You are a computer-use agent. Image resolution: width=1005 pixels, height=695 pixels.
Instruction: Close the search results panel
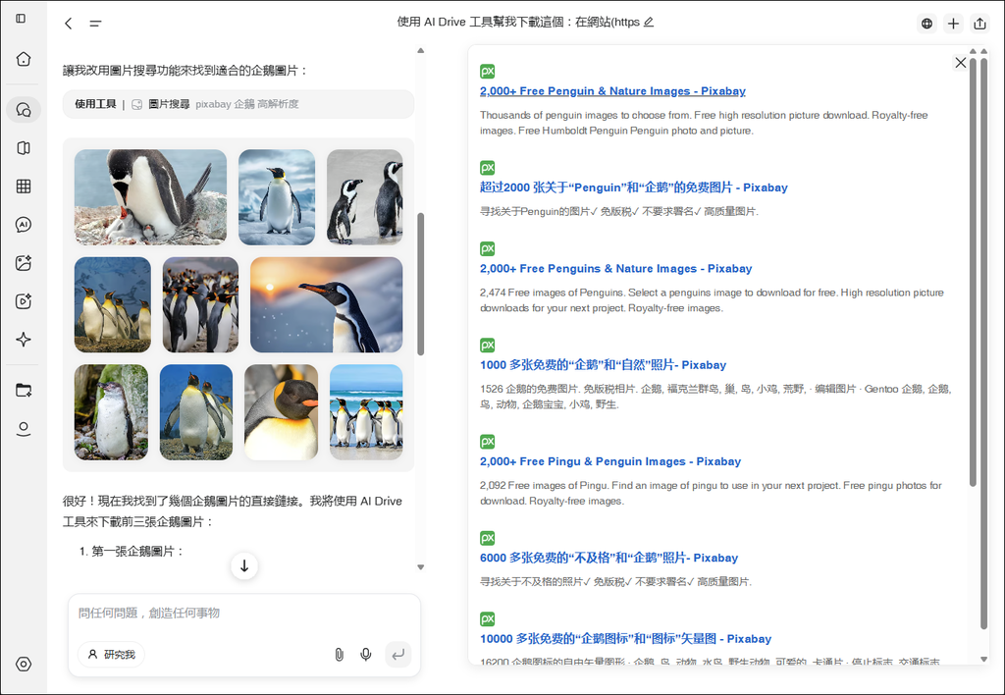point(960,62)
